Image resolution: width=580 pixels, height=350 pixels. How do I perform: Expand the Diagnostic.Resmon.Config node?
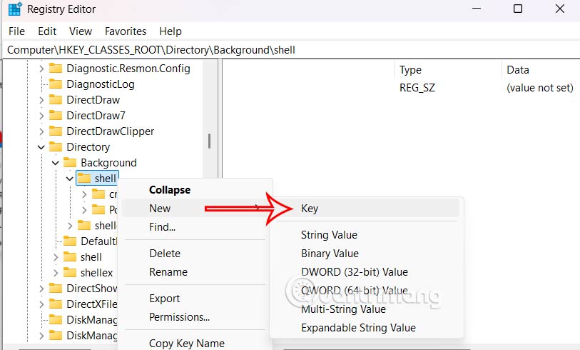tap(41, 69)
